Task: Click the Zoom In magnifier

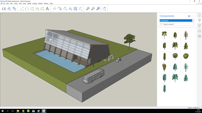Action: click(x=88, y=9)
